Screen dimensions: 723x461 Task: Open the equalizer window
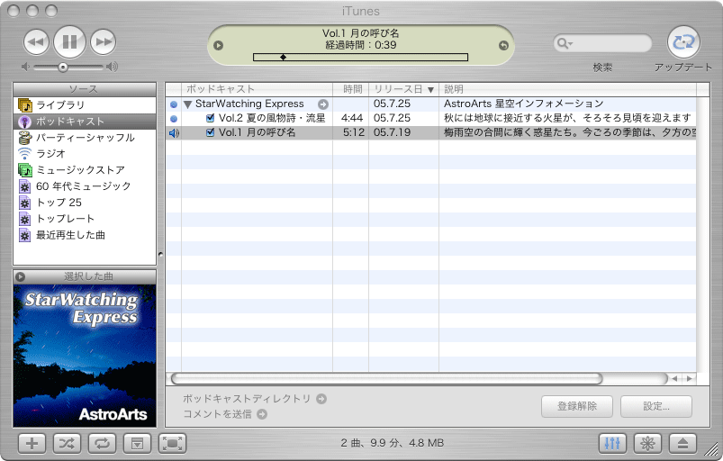pos(612,444)
